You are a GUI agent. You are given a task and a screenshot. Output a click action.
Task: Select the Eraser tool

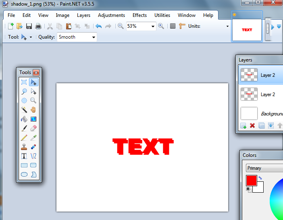coord(33,128)
